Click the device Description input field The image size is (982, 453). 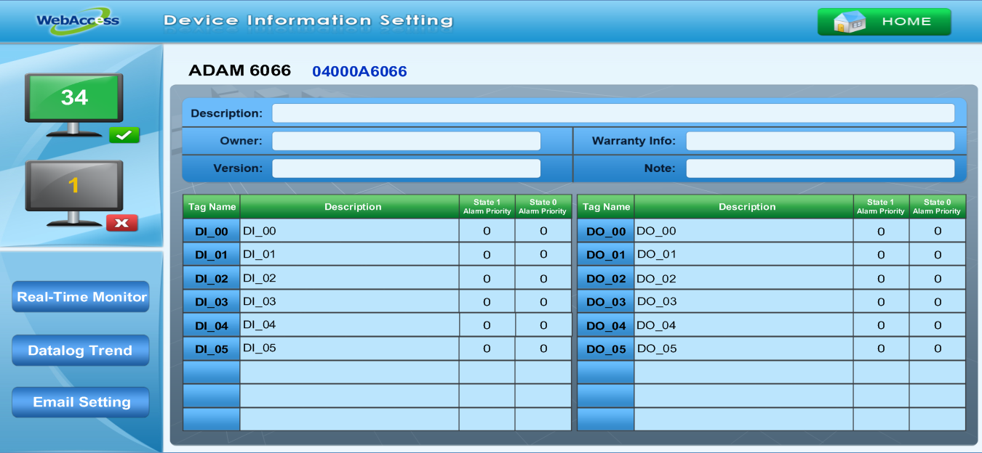(x=613, y=113)
